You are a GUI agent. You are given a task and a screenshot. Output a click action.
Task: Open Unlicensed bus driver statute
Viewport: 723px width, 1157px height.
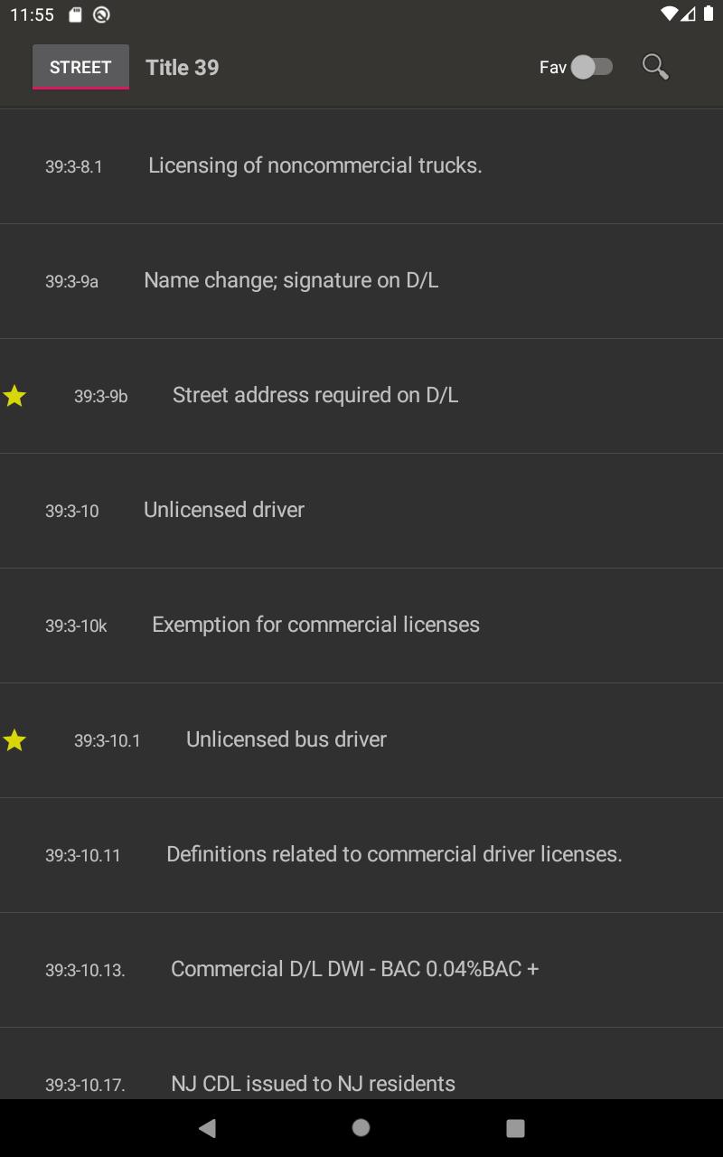[286, 739]
